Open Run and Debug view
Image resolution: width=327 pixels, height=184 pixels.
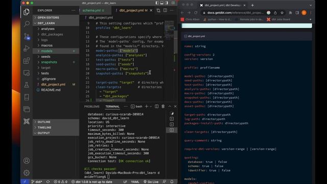coord(27,49)
